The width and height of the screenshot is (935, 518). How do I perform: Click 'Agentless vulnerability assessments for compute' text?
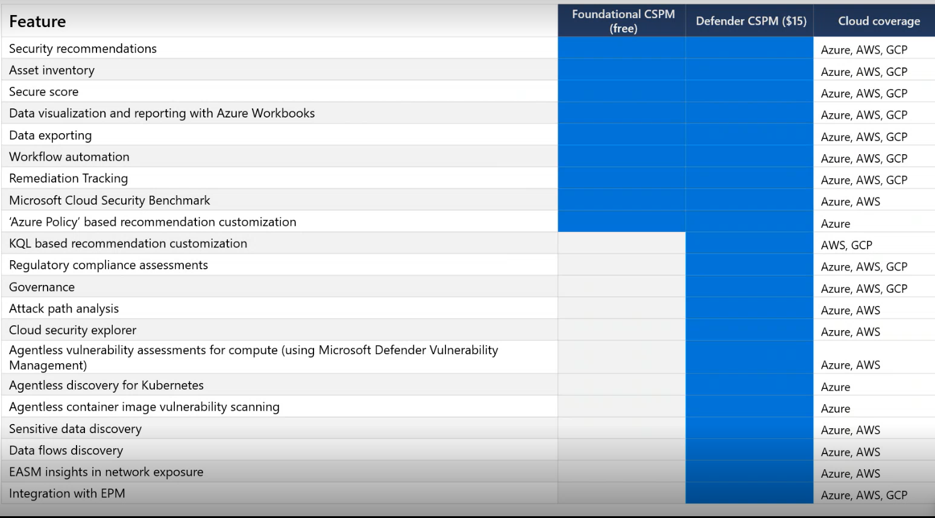[143, 351]
